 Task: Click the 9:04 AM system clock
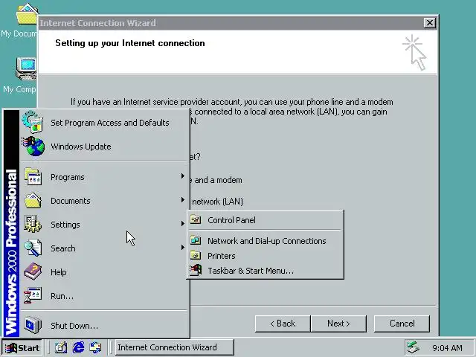(x=447, y=348)
